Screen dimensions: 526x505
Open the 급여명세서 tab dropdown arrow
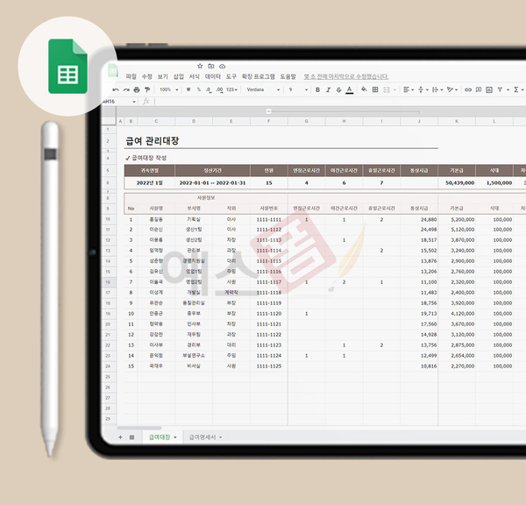220,437
